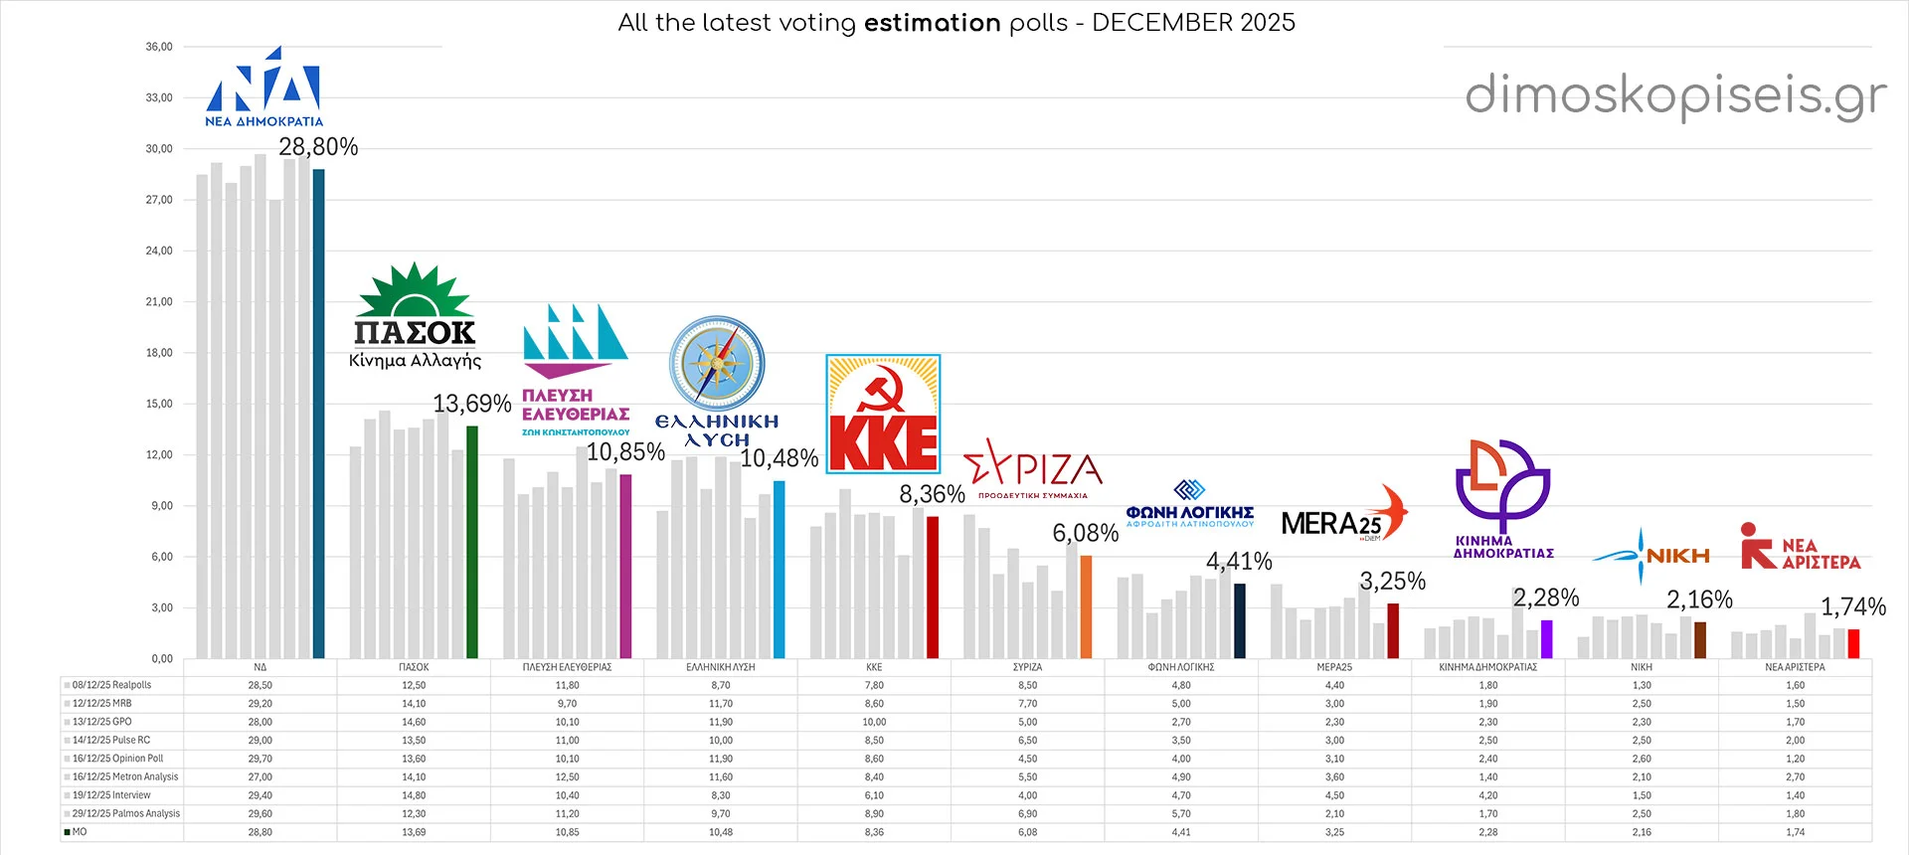Click the Foni Logikis logo

point(1189,503)
